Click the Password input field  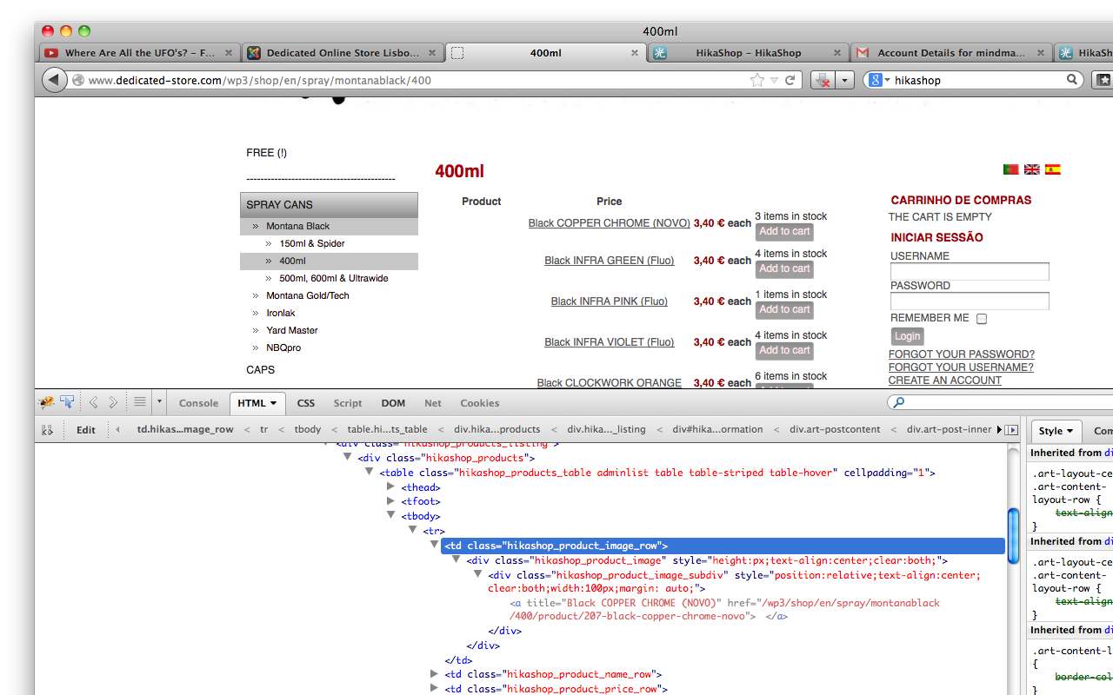970,301
